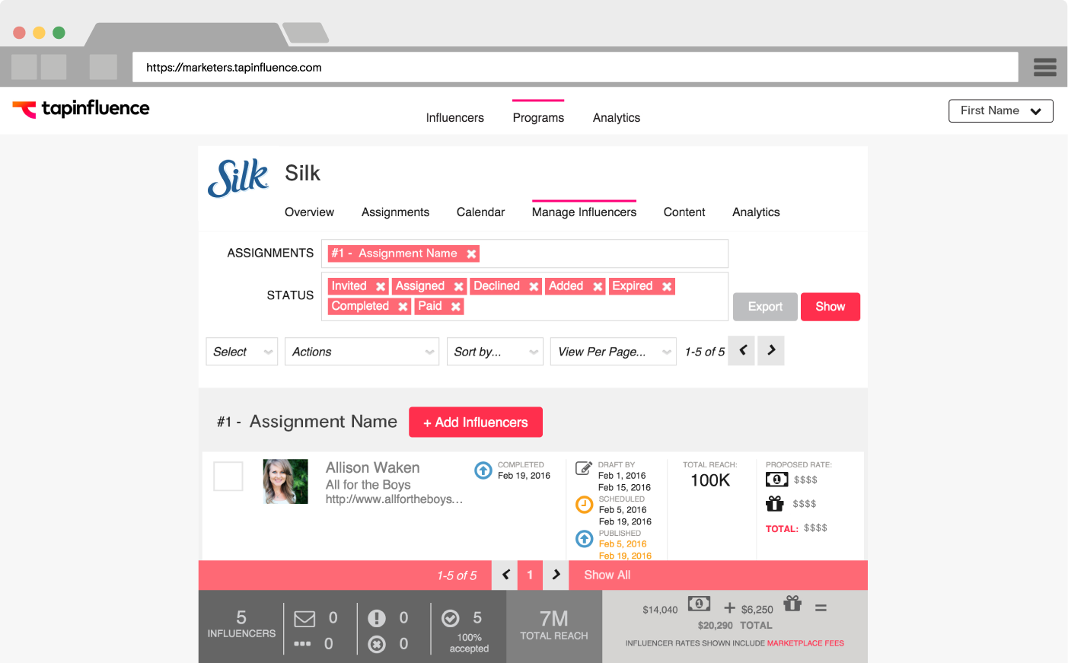Click the Add Influencers button
The image size is (1068, 663).
[x=476, y=422]
